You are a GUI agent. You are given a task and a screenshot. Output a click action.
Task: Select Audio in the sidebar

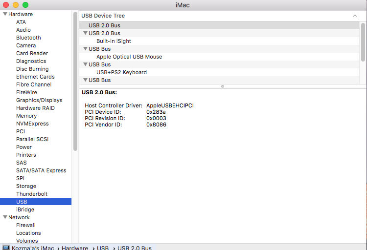23,30
